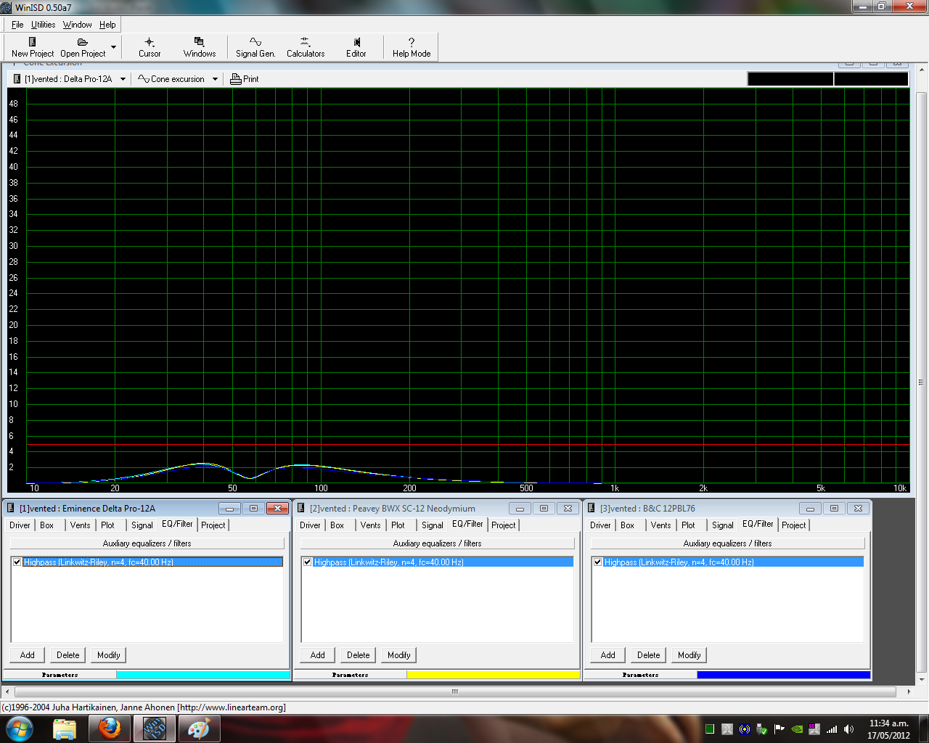Click the cyan color swatch for Eminence project
This screenshot has width=929, height=743.
click(x=203, y=675)
